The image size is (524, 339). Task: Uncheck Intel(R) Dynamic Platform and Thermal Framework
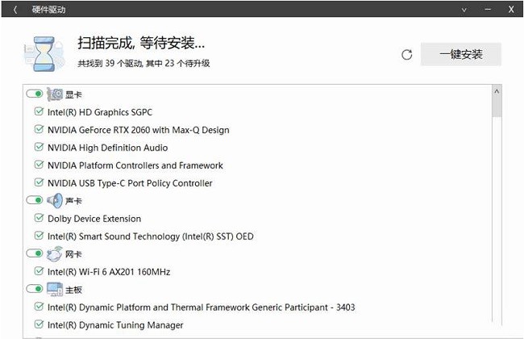(40, 307)
